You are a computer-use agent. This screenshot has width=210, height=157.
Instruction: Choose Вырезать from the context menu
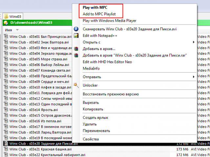click(x=91, y=102)
